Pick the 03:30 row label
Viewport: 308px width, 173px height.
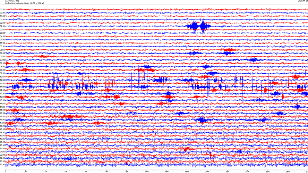click(x=2, y=33)
